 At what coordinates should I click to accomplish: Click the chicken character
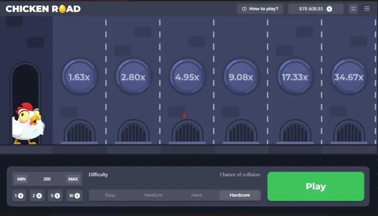click(28, 124)
